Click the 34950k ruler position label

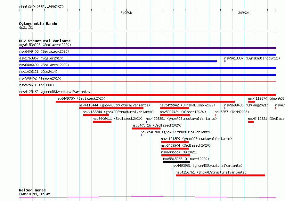tap(126, 13)
